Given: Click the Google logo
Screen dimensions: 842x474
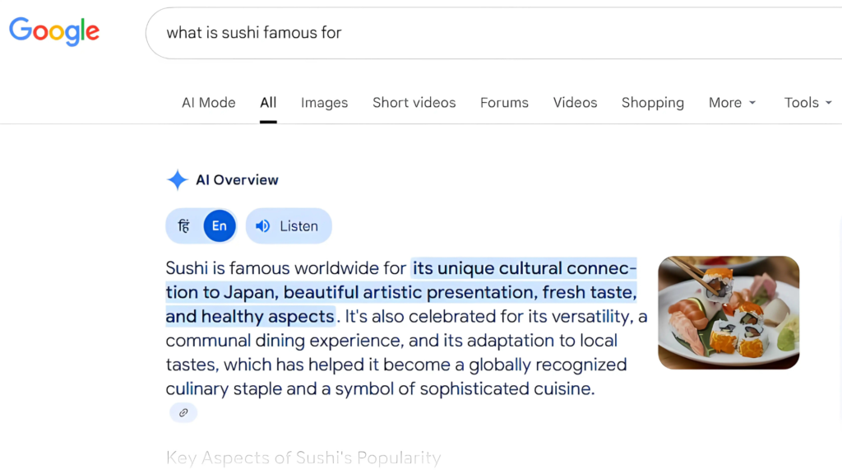Looking at the screenshot, I should [54, 32].
